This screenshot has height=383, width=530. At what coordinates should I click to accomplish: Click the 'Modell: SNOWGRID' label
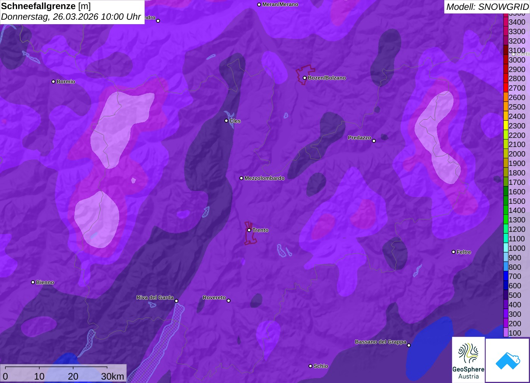[487, 7]
